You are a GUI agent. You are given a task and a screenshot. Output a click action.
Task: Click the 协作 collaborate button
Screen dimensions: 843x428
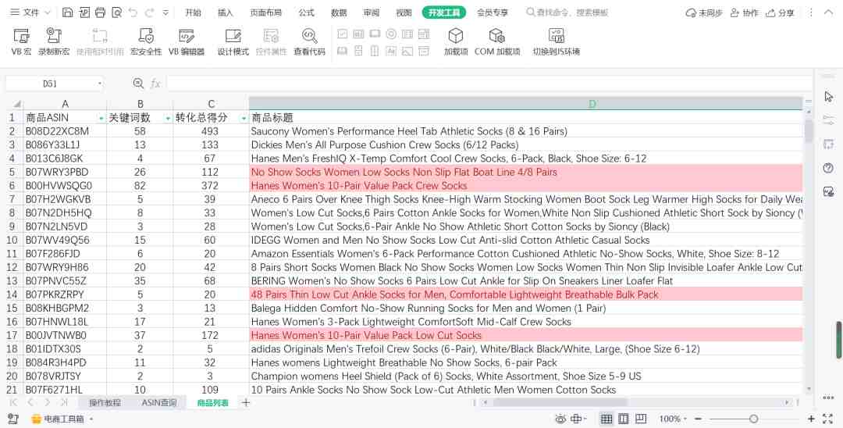(x=744, y=12)
